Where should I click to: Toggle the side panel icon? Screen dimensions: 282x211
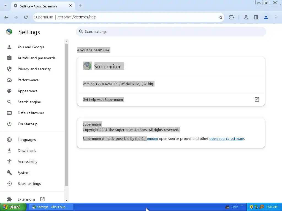click(256, 17)
